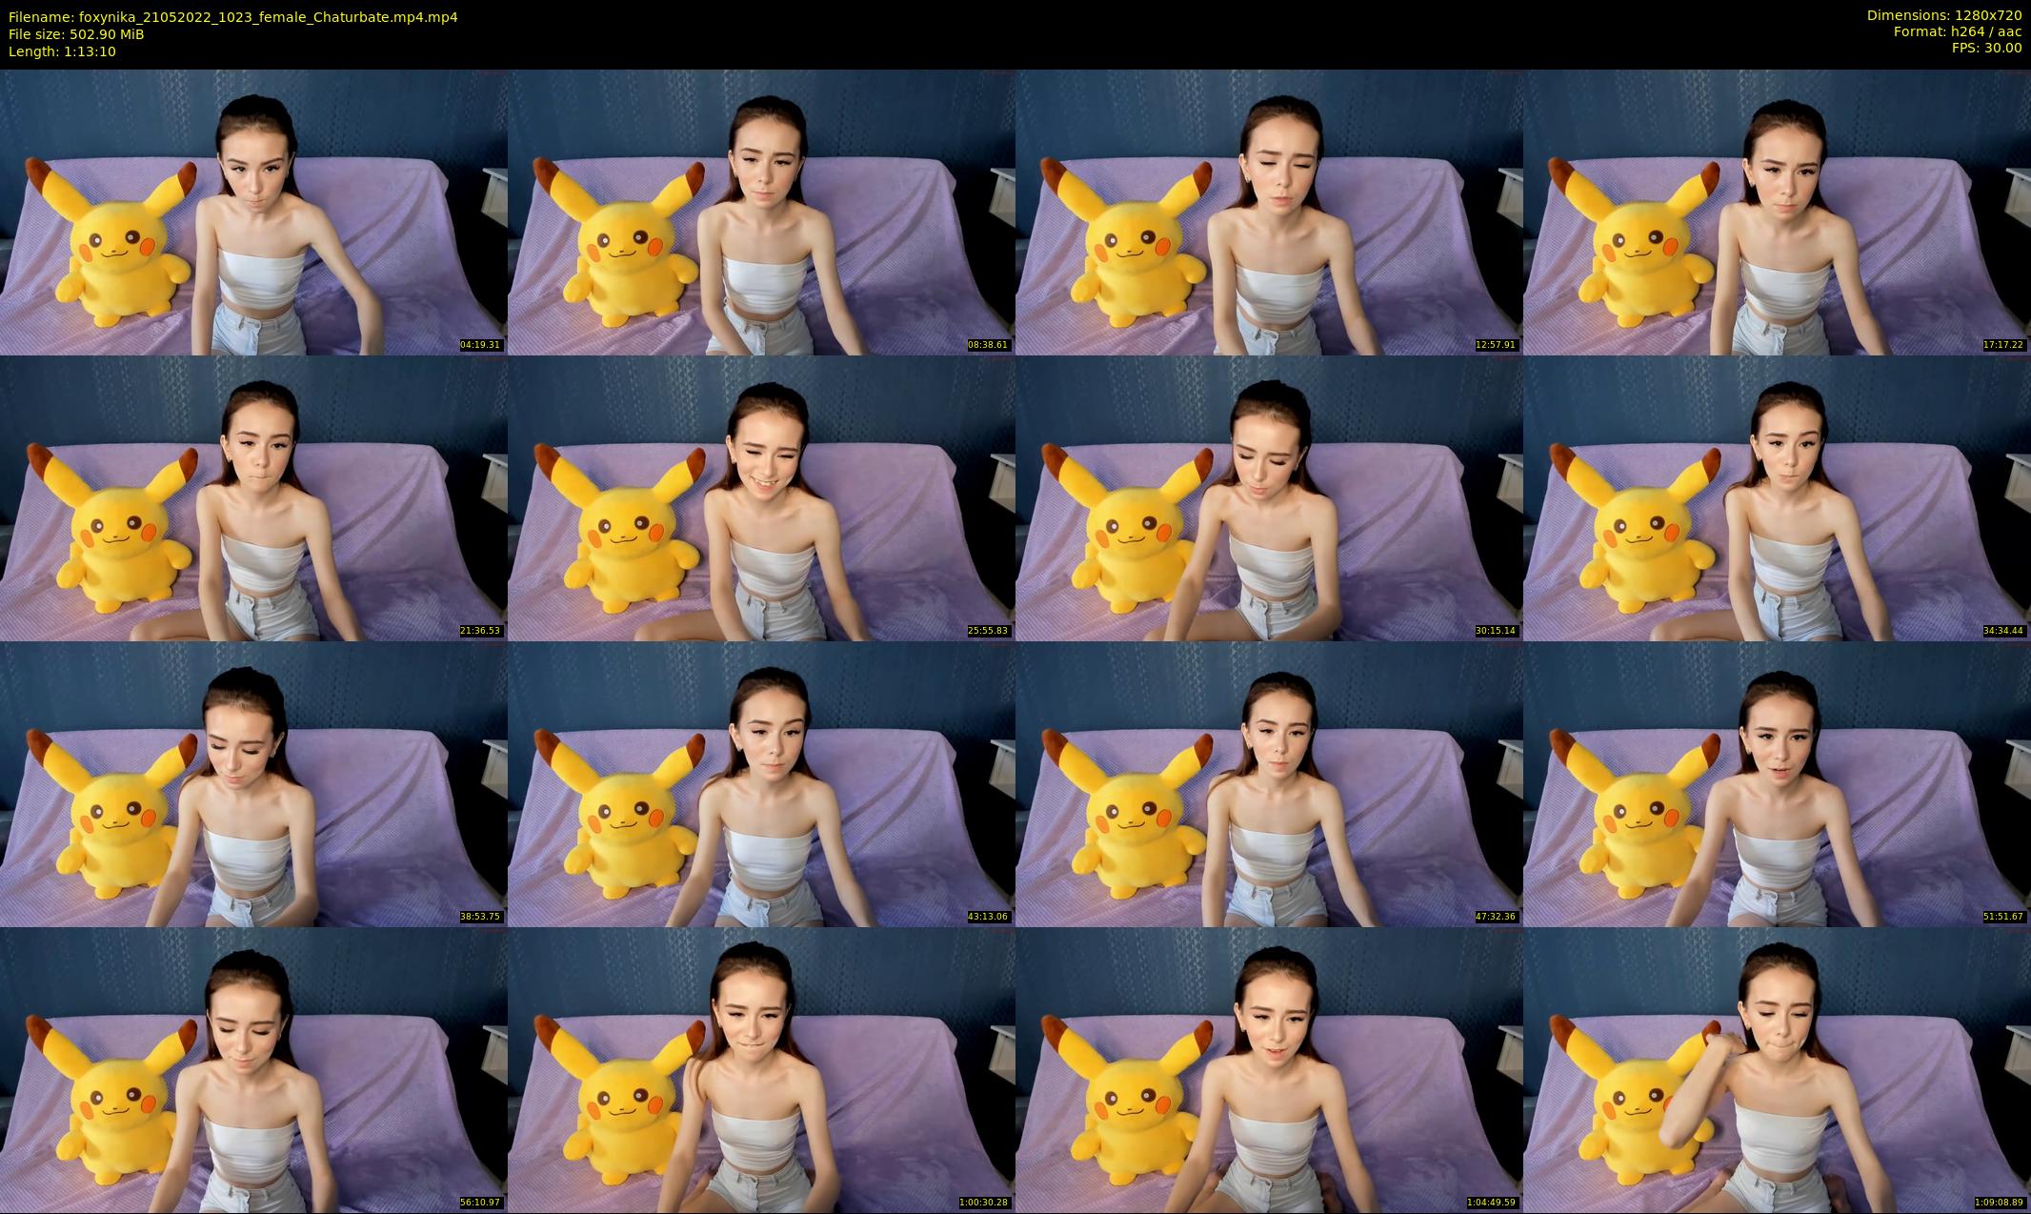Click the File size 502.90 MiB label
Image resolution: width=2031 pixels, height=1214 pixels.
tap(76, 34)
